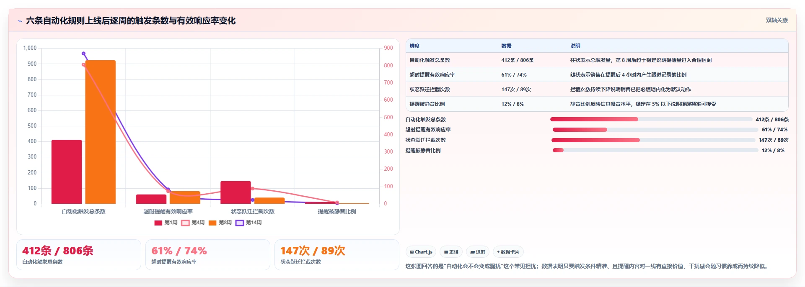Click the left axis value 1,000
This screenshot has width=805, height=287.
pos(30,48)
